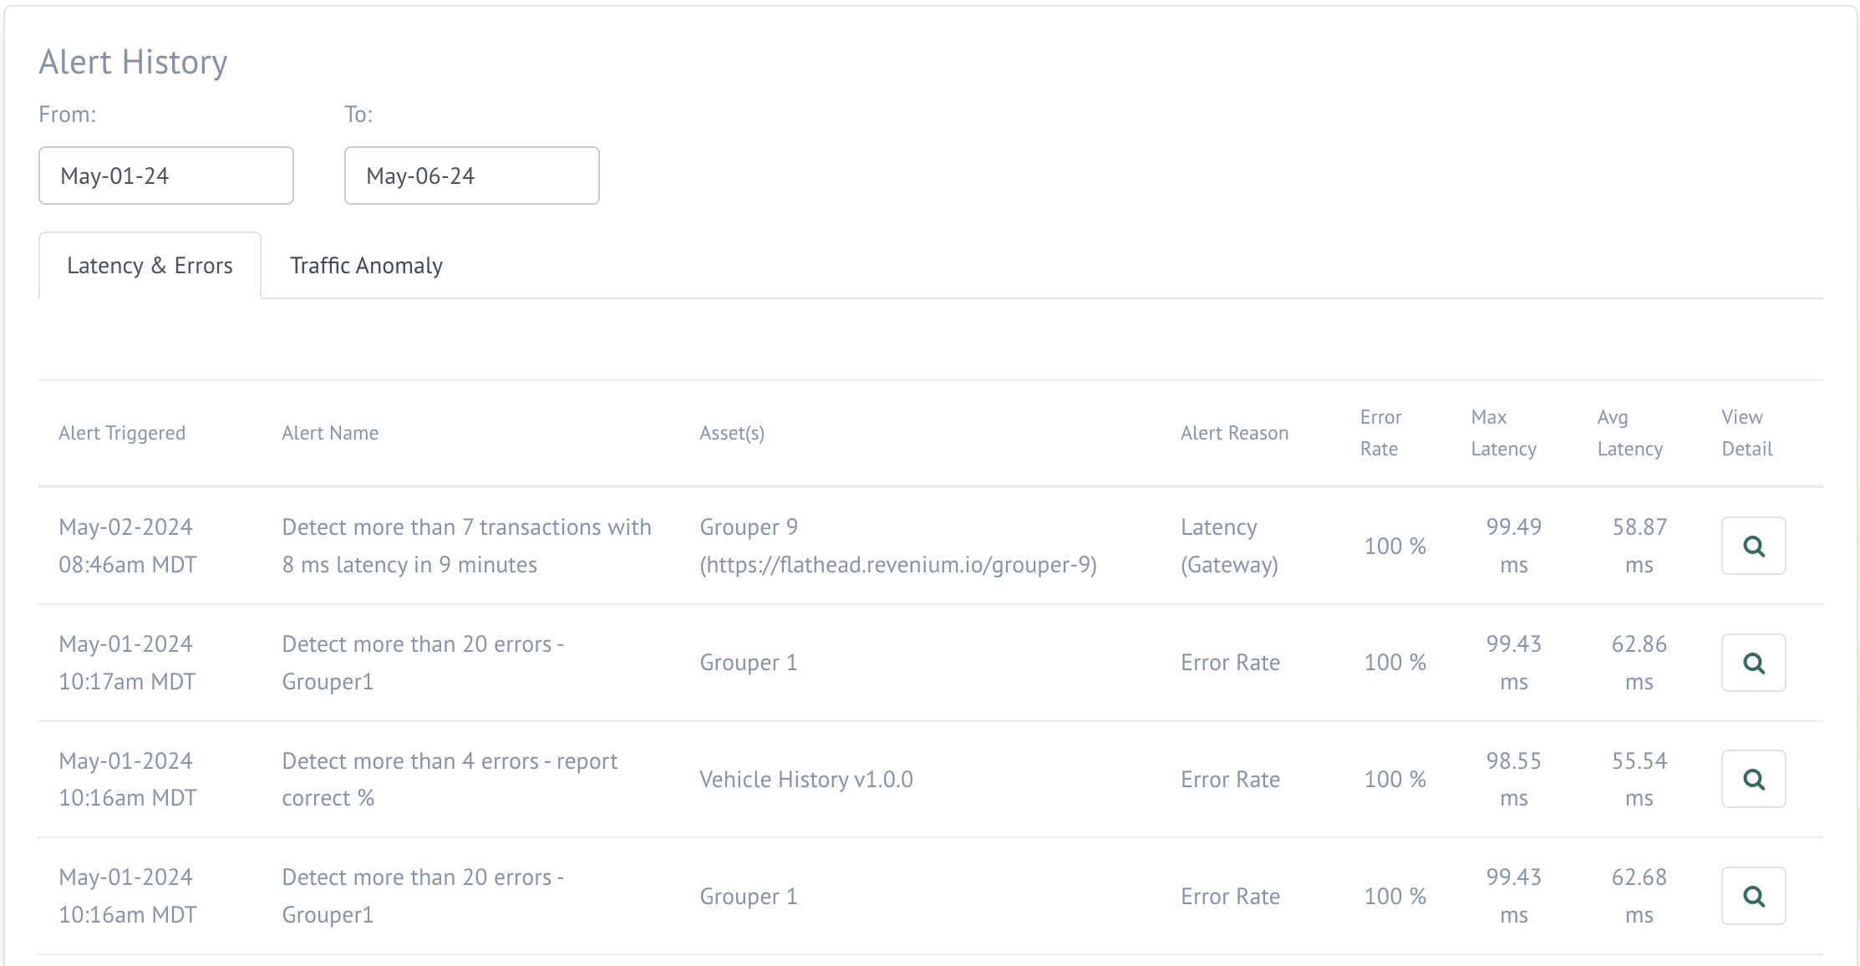This screenshot has width=1860, height=966.
Task: Click the Avg Latency column header
Action: (x=1629, y=433)
